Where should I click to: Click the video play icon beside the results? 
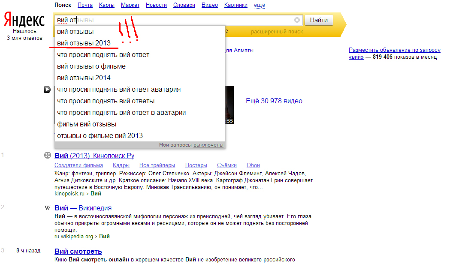click(48, 90)
